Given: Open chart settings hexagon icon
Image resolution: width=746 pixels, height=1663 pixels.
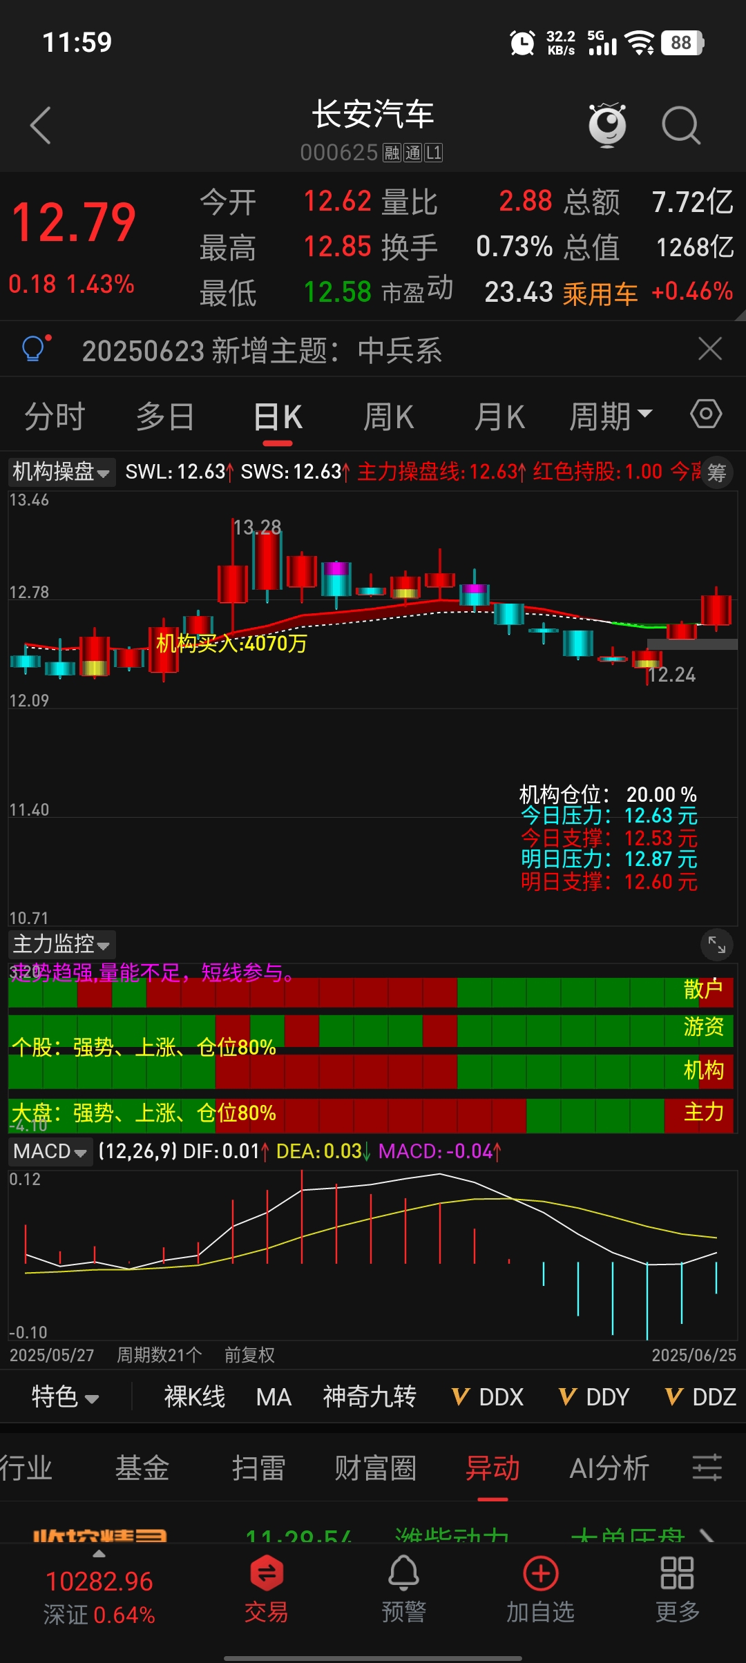Looking at the screenshot, I should (706, 414).
